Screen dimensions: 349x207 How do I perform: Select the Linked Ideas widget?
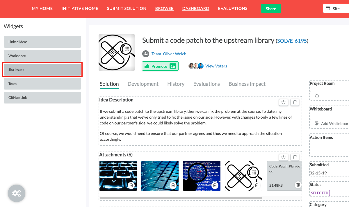pos(42,42)
